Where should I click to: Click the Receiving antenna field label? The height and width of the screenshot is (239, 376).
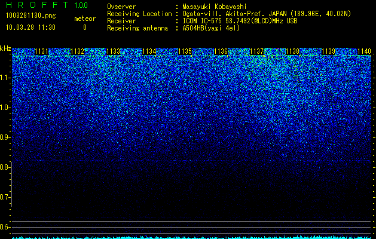137,28
